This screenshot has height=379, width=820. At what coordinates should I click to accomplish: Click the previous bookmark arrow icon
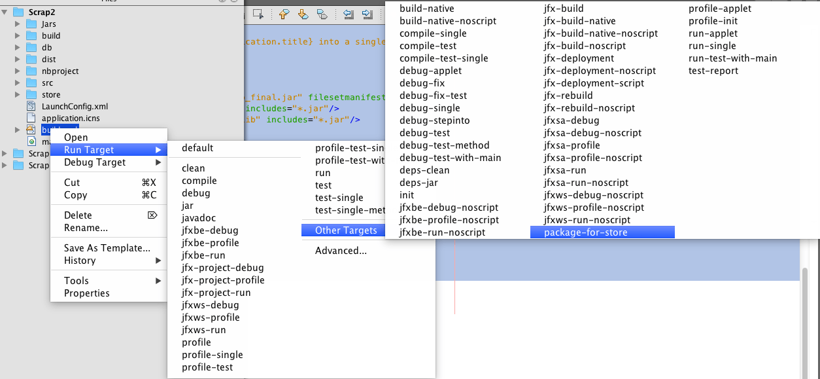point(284,14)
